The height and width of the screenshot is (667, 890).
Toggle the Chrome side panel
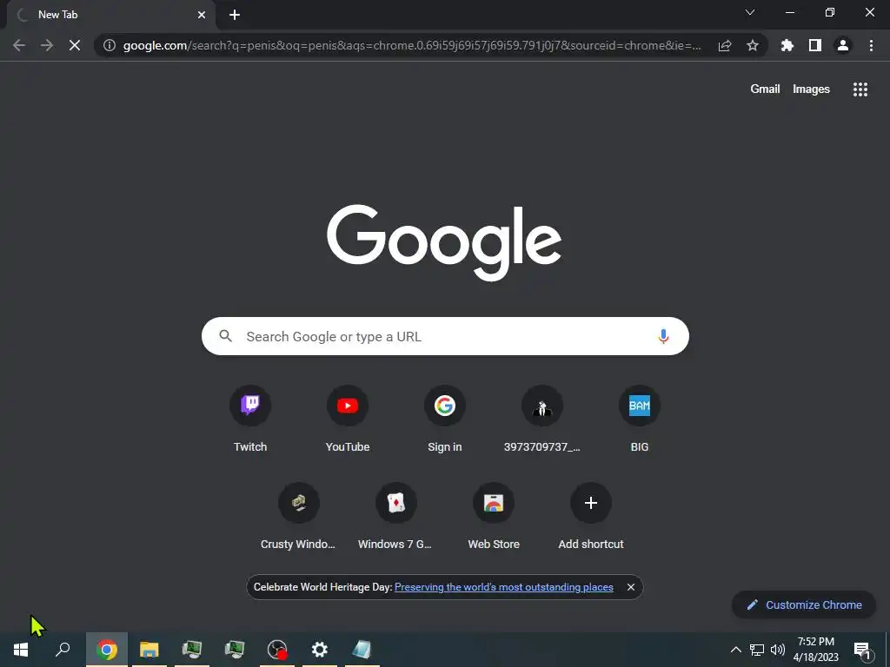coord(814,45)
